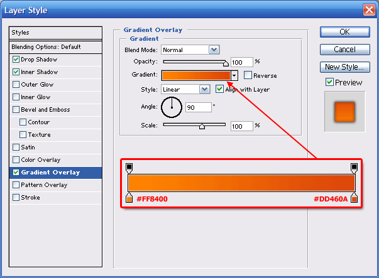Toggle the Reverse gradient checkbox
This screenshot has height=278, width=379.
248,75
